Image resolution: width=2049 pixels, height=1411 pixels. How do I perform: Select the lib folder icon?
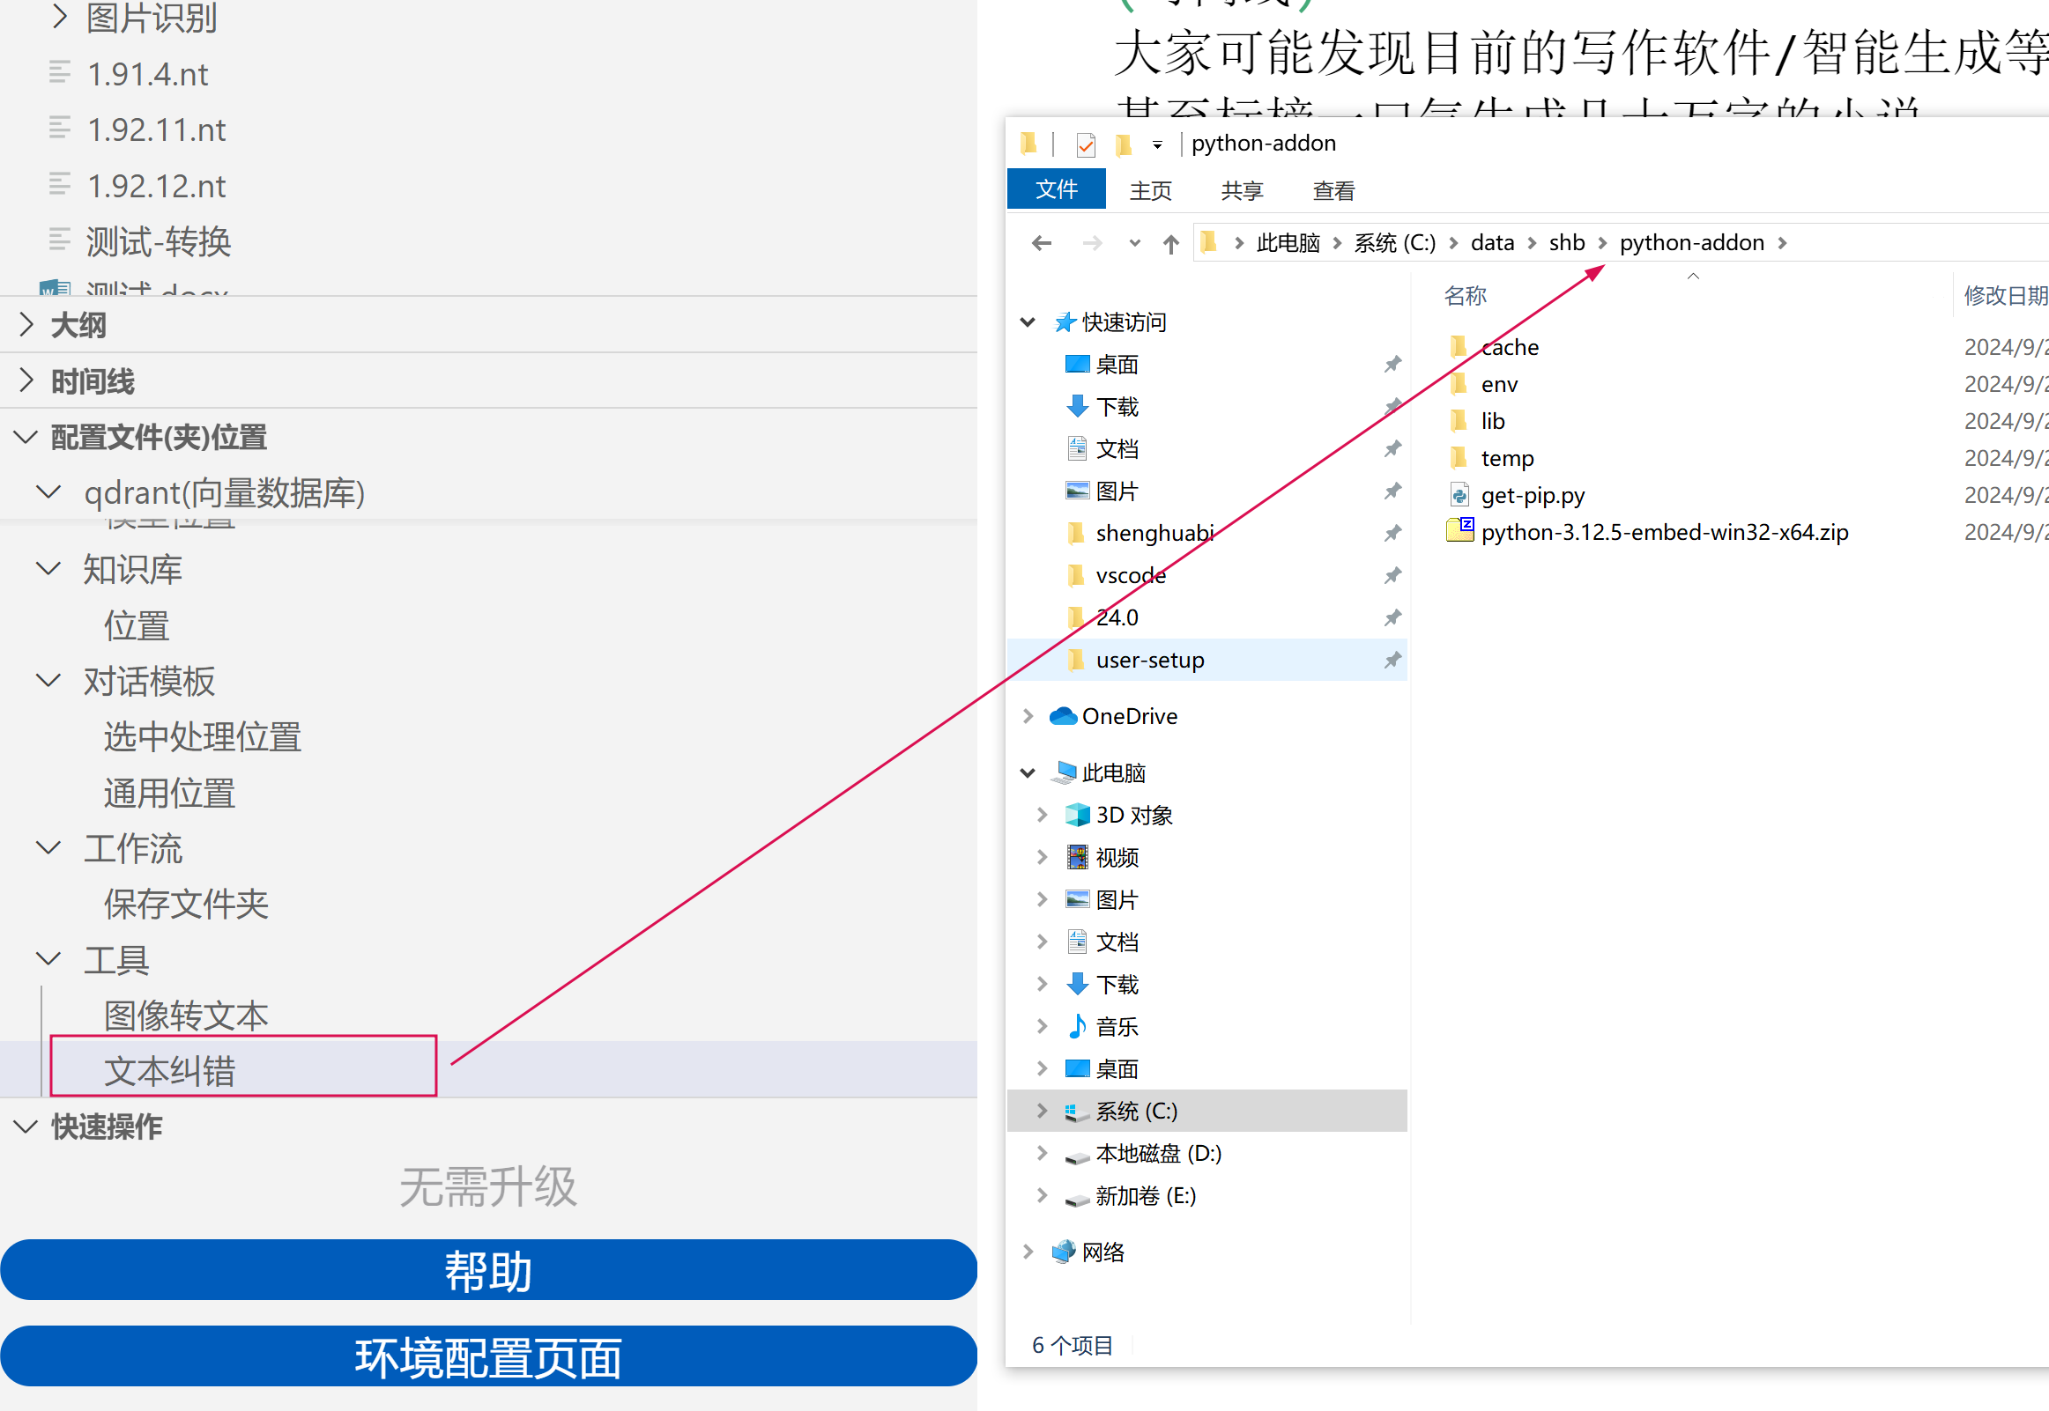[1459, 421]
